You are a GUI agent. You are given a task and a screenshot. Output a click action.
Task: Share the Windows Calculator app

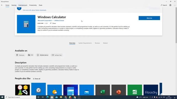[53, 23]
